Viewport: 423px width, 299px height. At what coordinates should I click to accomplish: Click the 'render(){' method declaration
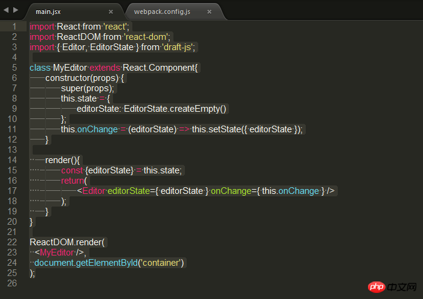coord(62,160)
